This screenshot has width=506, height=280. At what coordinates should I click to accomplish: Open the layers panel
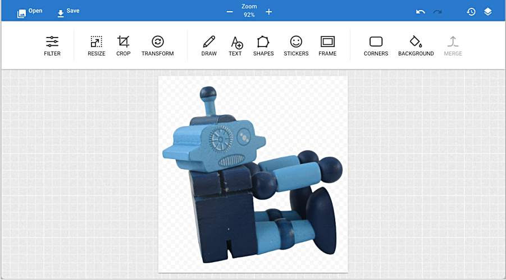pyautogui.click(x=488, y=12)
